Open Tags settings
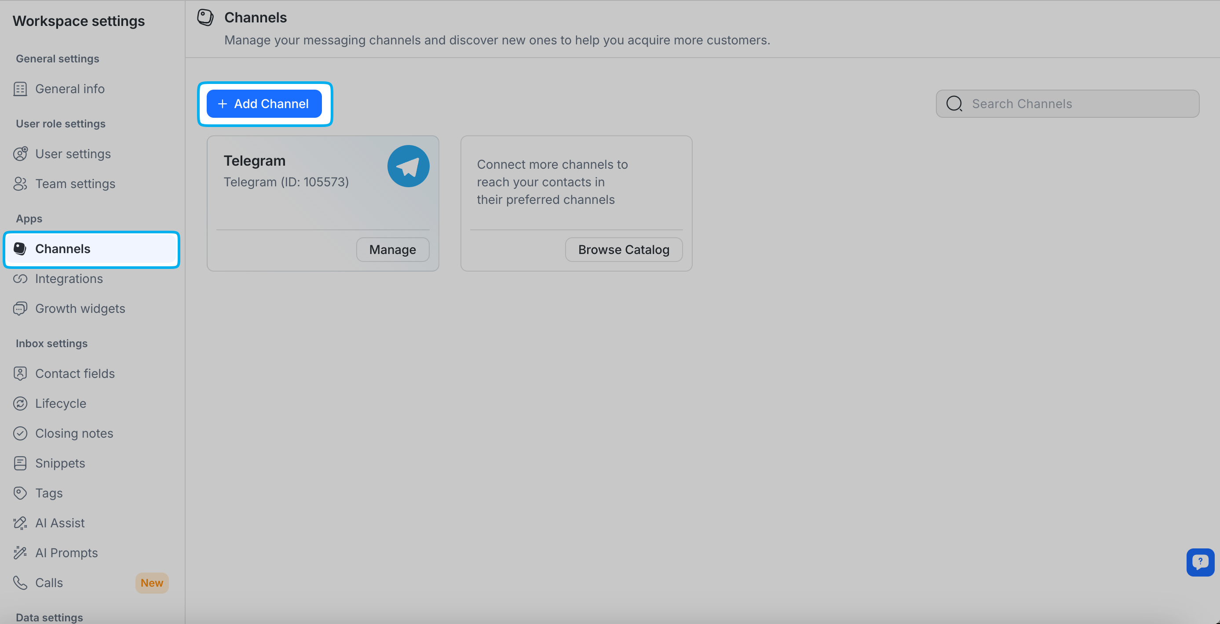 pyautogui.click(x=49, y=493)
